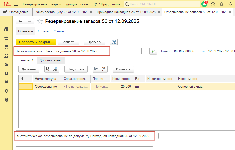Switch to the Дополнительно tab

click(51, 60)
